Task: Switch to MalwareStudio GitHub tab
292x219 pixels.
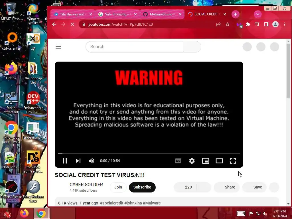Action: coord(162,14)
